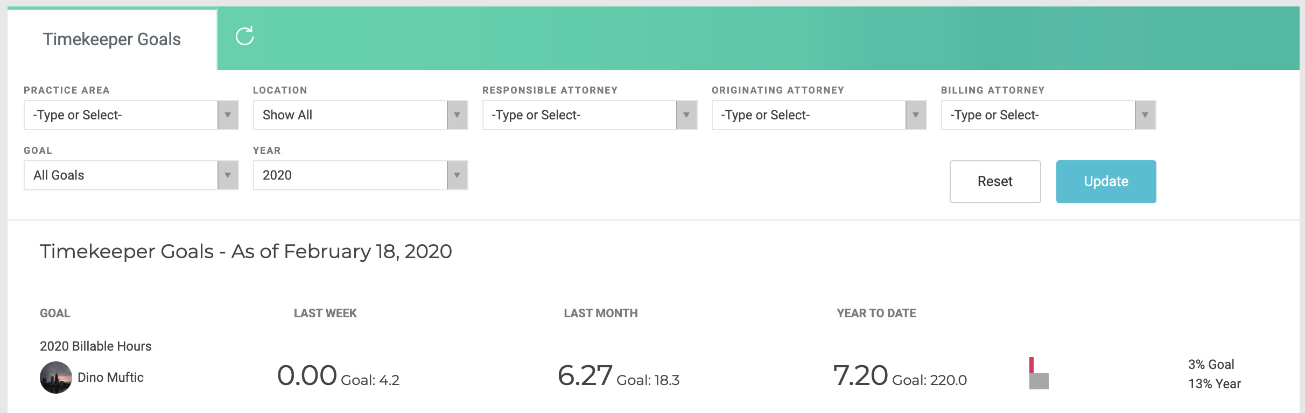This screenshot has height=413, width=1305.
Task: Click the Responsible Attorney input field
Action: point(580,115)
